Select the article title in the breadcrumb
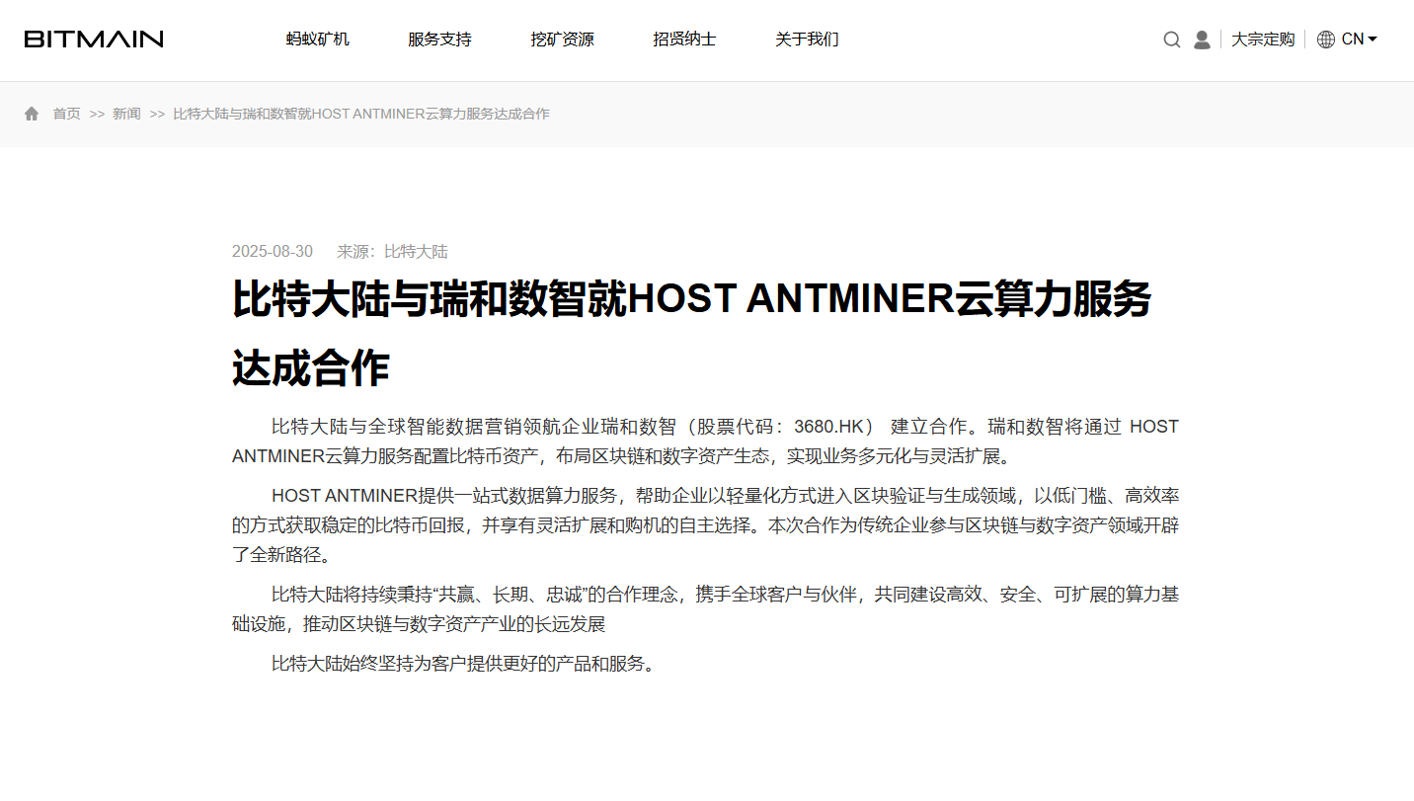This screenshot has width=1414, height=801. coord(359,113)
